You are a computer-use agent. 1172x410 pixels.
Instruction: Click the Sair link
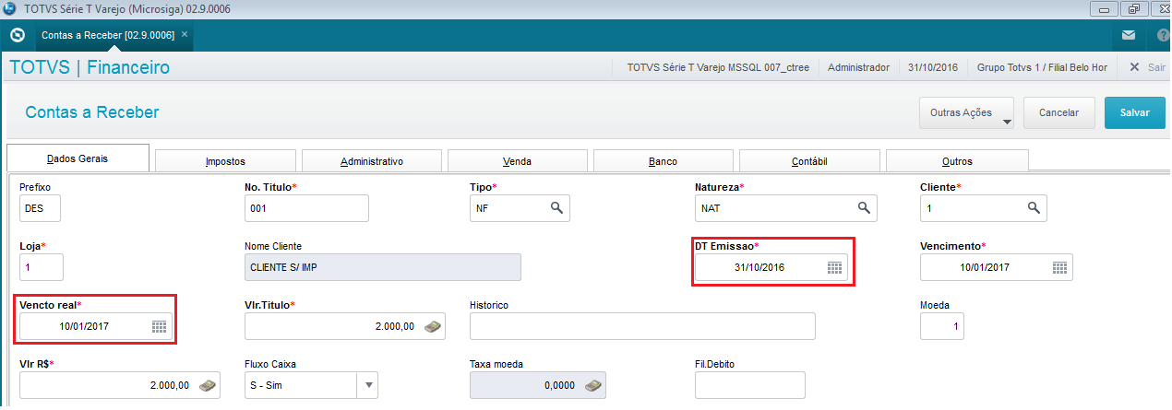1157,67
